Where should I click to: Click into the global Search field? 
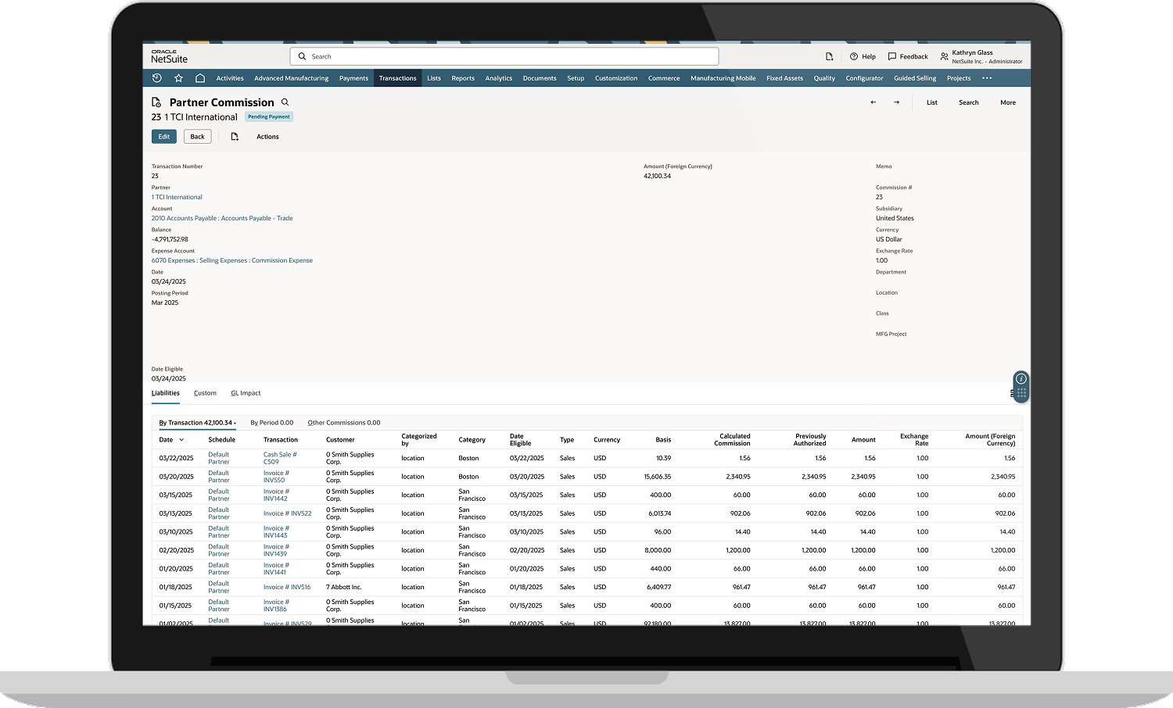(508, 56)
